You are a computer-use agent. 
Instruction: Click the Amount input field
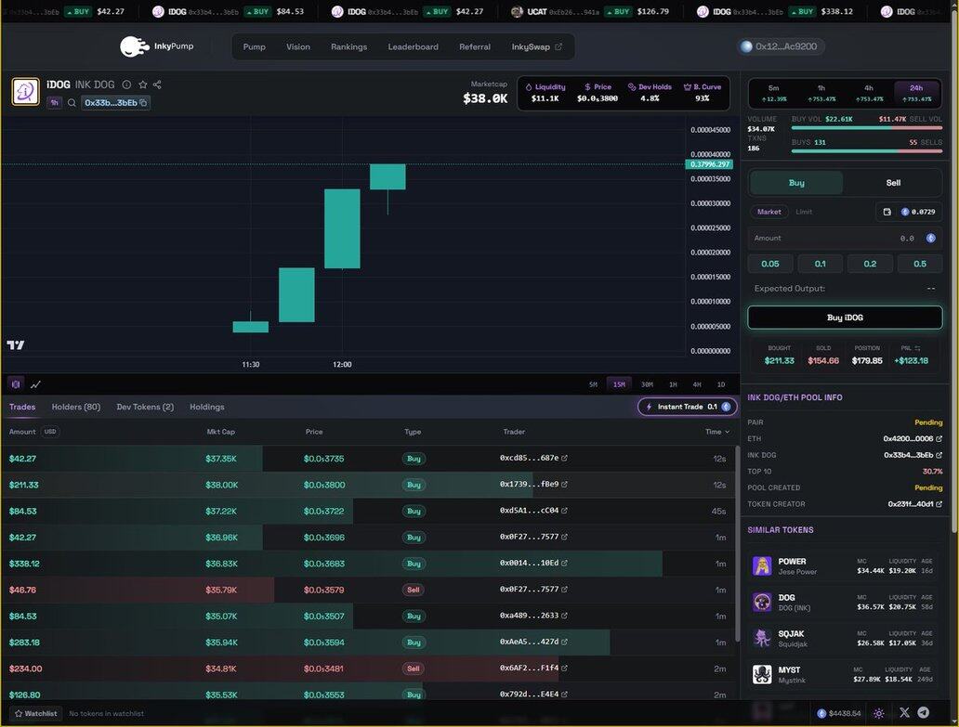(844, 239)
